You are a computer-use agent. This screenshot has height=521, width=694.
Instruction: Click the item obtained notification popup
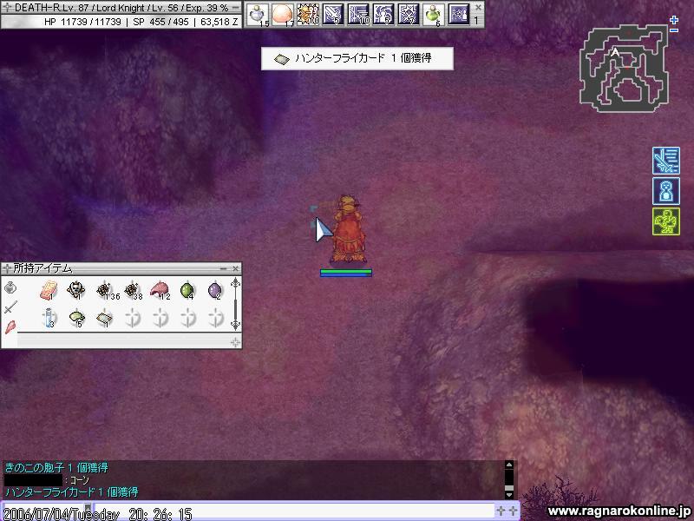357,58
